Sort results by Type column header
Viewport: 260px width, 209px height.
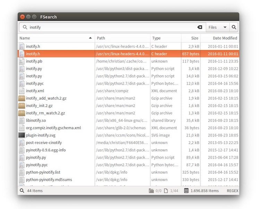tap(166, 38)
